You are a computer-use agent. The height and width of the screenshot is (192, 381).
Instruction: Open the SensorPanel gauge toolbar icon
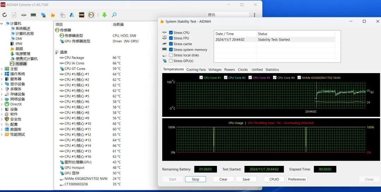point(91,15)
